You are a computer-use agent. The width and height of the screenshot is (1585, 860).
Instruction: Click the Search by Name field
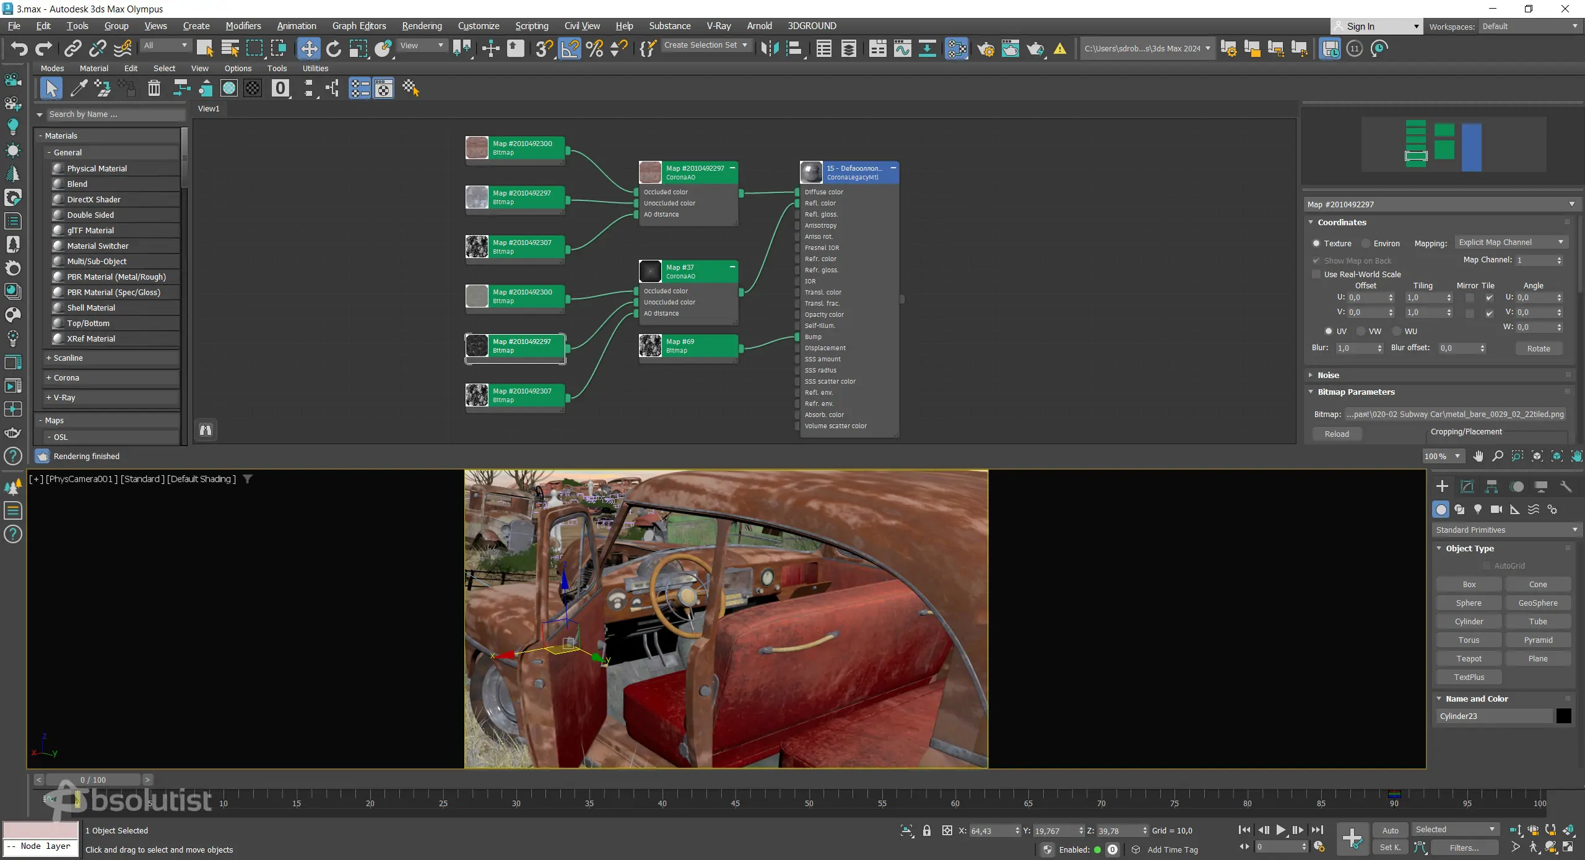(x=116, y=114)
